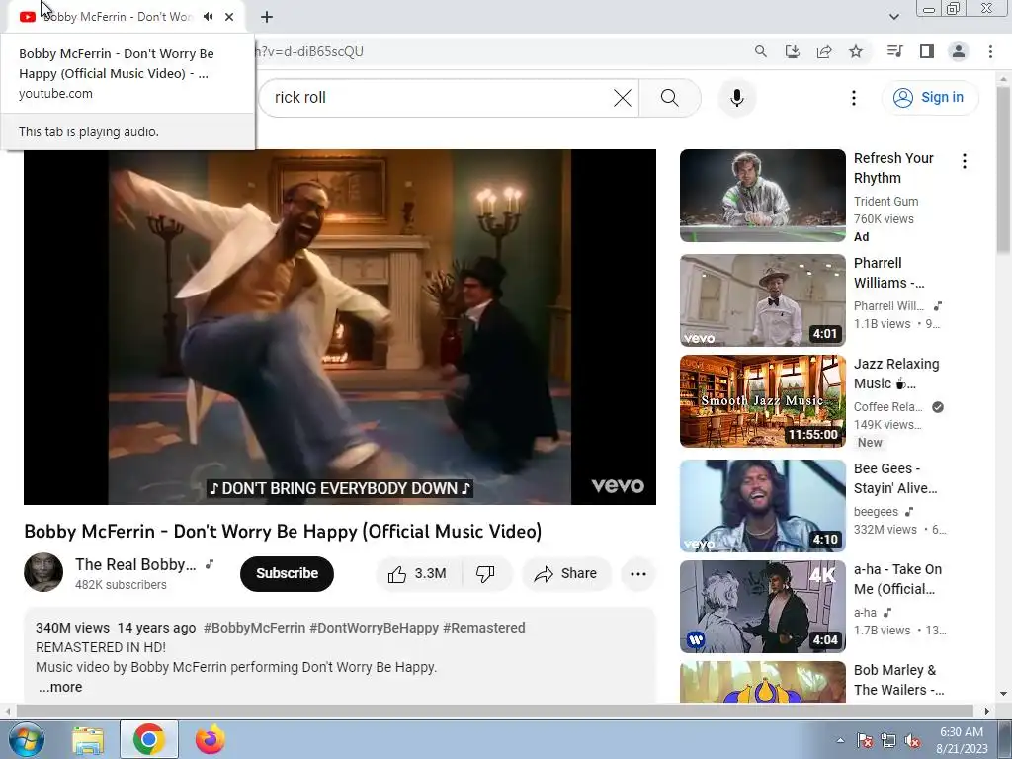Screen dimensions: 1012x759
Task: Open Windows Start menu
Action: 25,739
